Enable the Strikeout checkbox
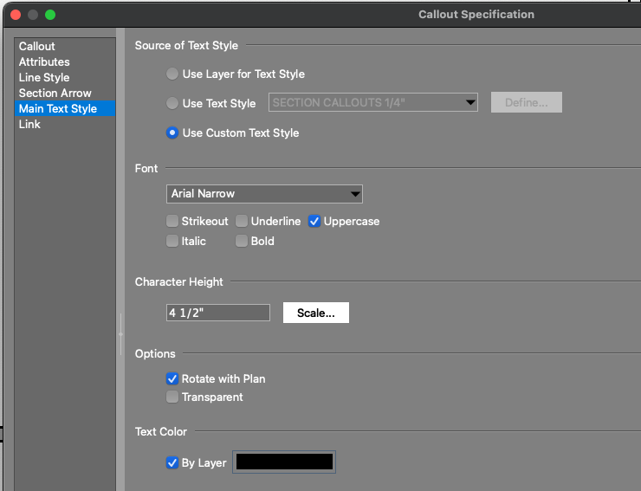Image resolution: width=641 pixels, height=491 pixels. click(x=173, y=222)
